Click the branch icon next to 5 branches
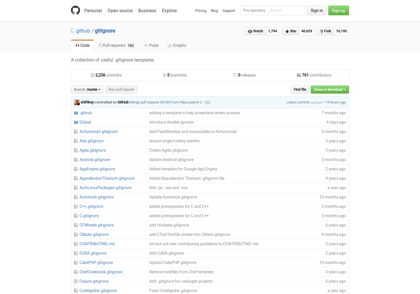 tap(165, 75)
